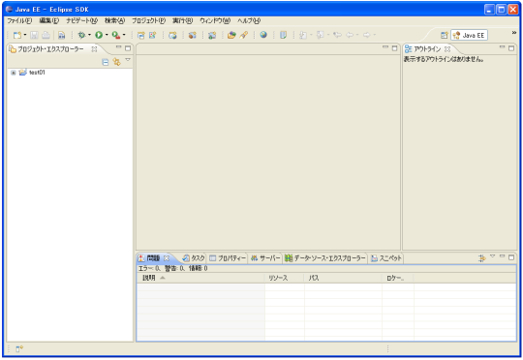Viewport: 523px width, 360px height.
Task: Maximize the Project Explorer view
Action: [x=128, y=48]
